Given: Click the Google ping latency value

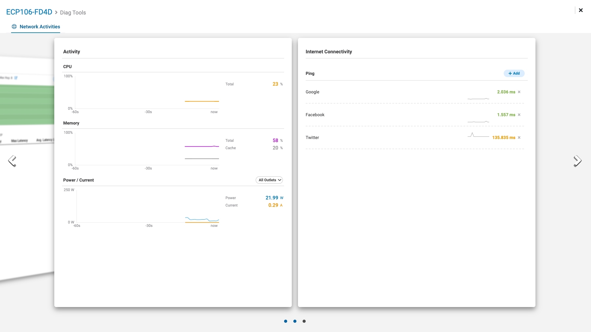Looking at the screenshot, I should 506,92.
